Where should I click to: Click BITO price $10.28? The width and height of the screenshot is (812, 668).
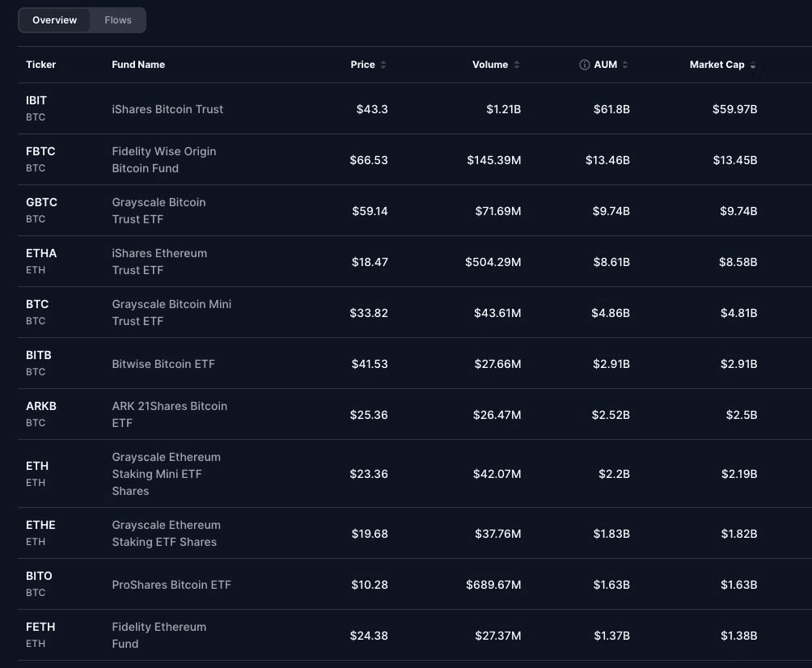[x=370, y=585]
